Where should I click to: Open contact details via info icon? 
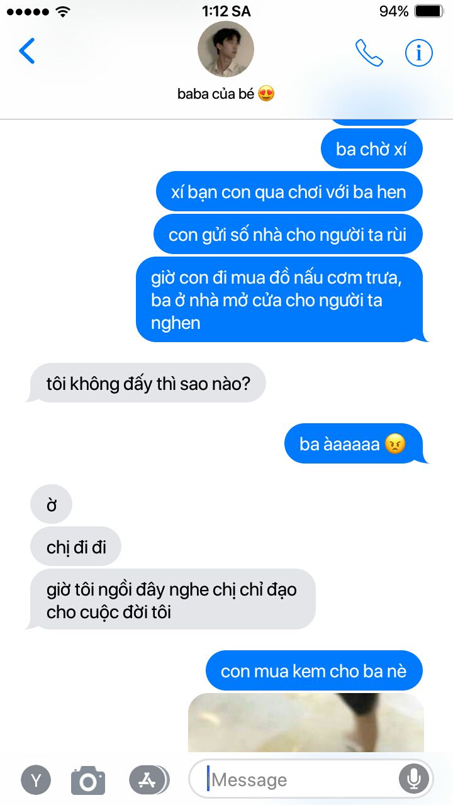(418, 53)
